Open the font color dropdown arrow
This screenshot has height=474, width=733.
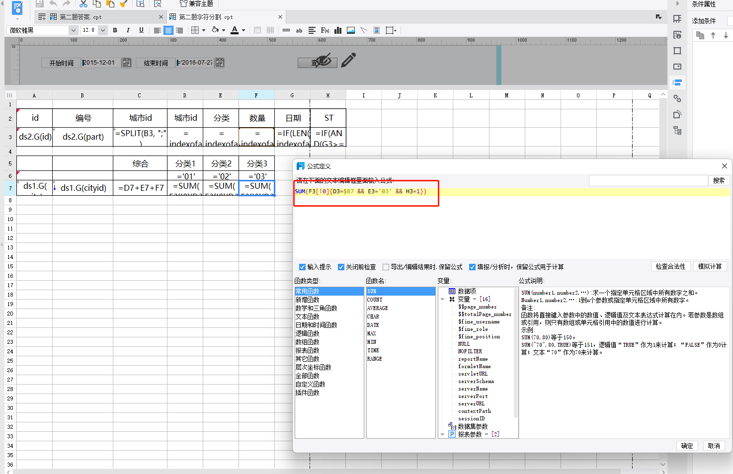coord(244,30)
